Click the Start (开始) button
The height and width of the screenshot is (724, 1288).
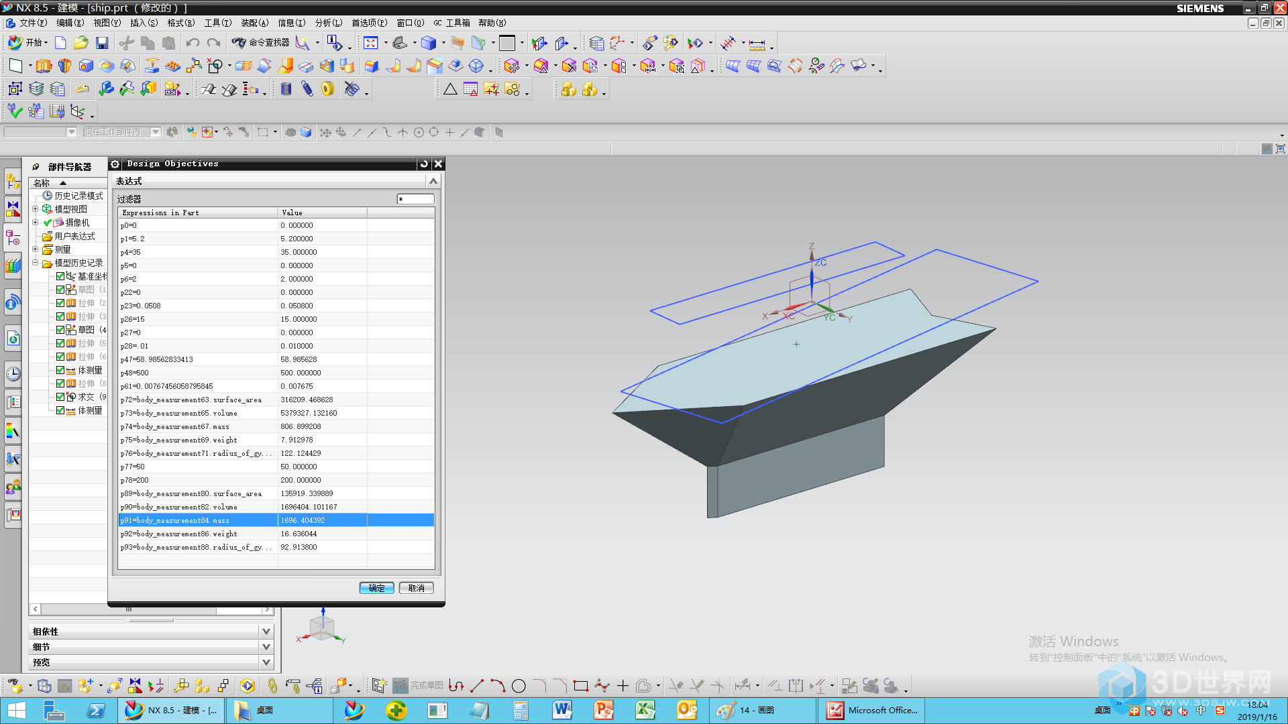[28, 43]
